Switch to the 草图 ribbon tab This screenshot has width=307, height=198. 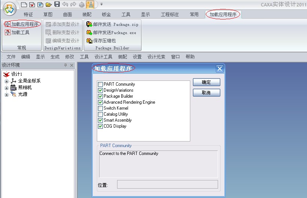click(48, 15)
